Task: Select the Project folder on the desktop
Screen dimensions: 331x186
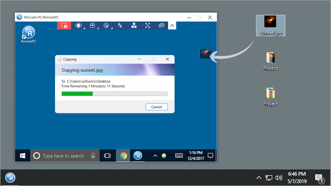Action: (271, 97)
